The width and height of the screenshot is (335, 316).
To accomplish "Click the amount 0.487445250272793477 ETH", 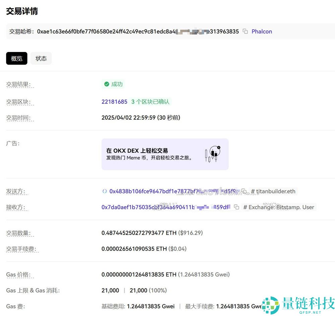I will pos(139,233).
